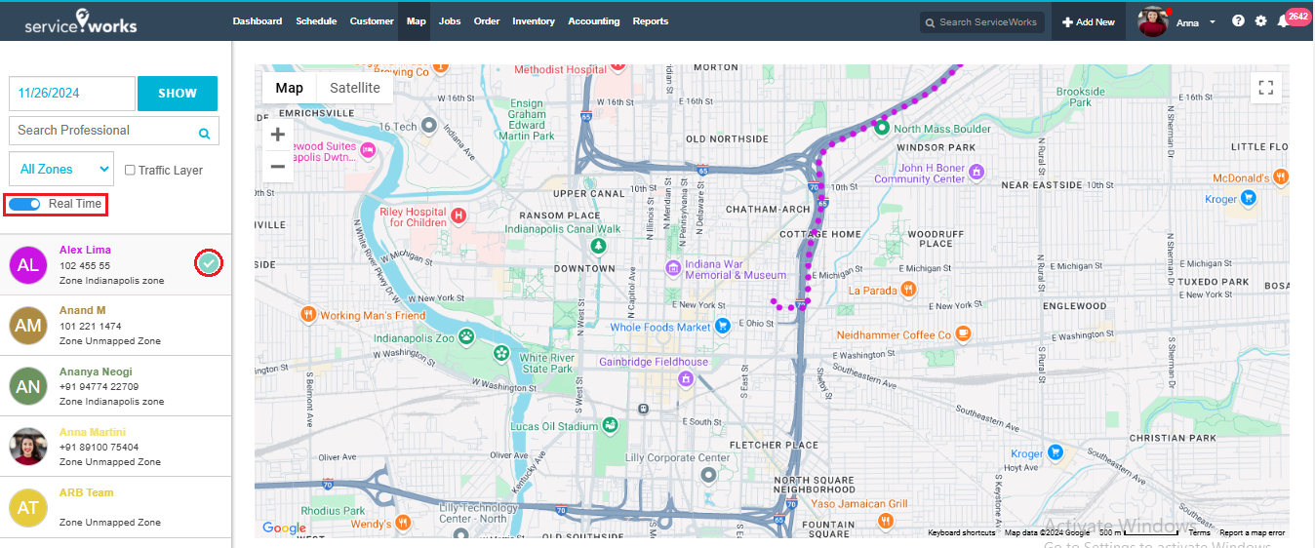Click the AM avatar for Anand M

[28, 325]
